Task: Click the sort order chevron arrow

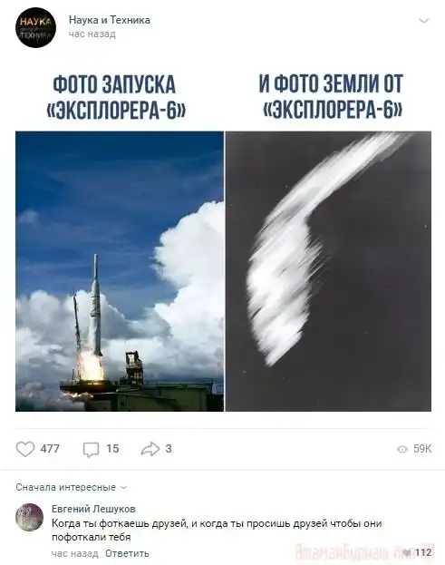Action: point(124,488)
